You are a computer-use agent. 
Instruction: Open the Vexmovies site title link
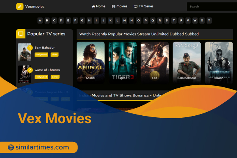coord(35,7)
